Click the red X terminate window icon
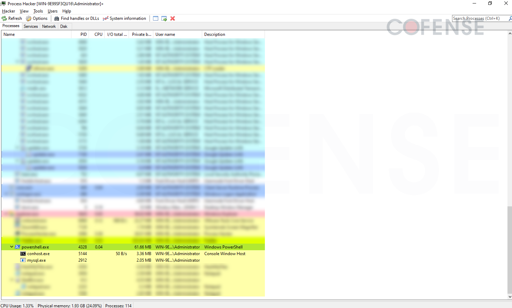Viewport: 512px width, 308px height. (x=173, y=18)
